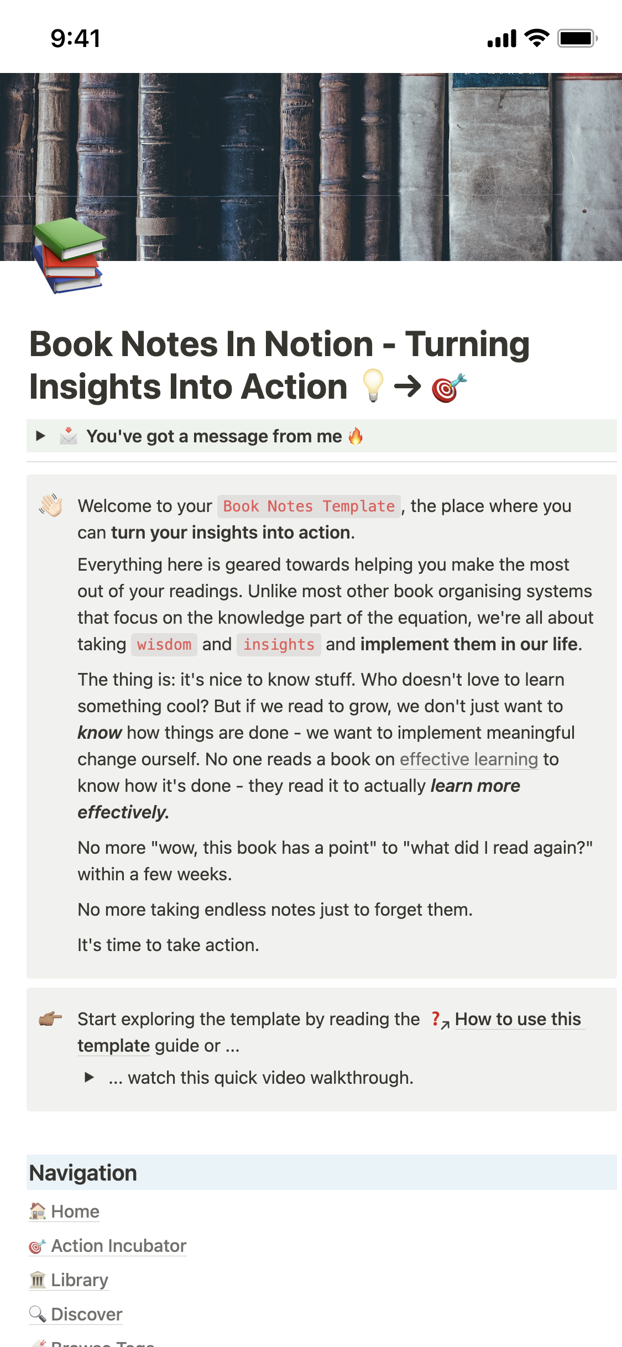This screenshot has height=1347, width=622.
Task: Go to Home in Navigation
Action: coord(75,1212)
